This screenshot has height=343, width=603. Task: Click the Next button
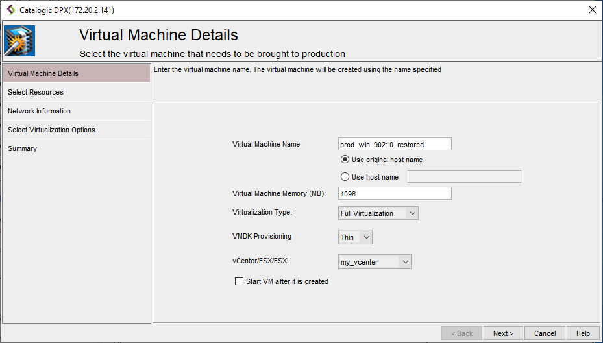(502, 333)
